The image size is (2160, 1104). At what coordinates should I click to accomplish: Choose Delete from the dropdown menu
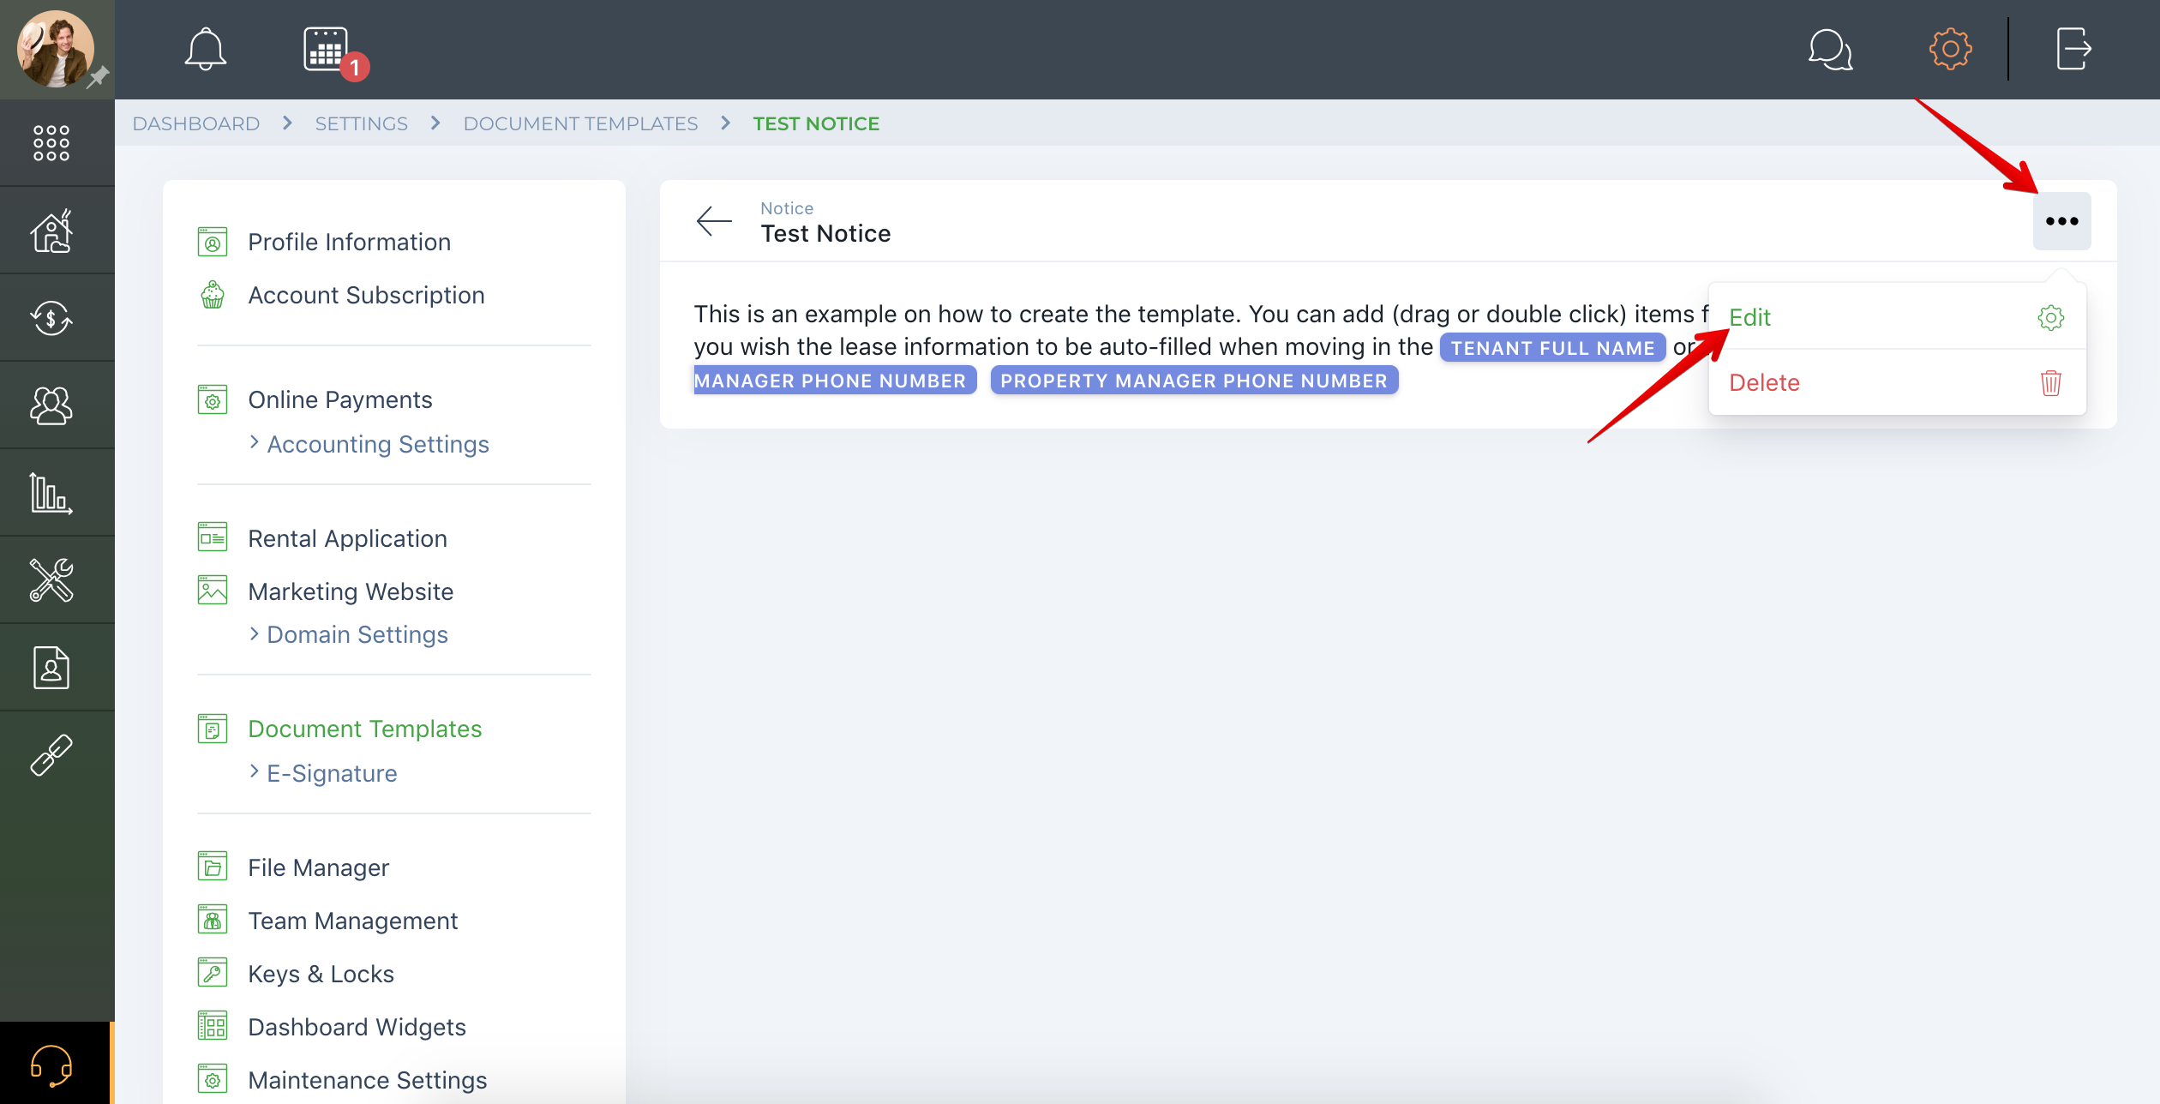click(1897, 382)
